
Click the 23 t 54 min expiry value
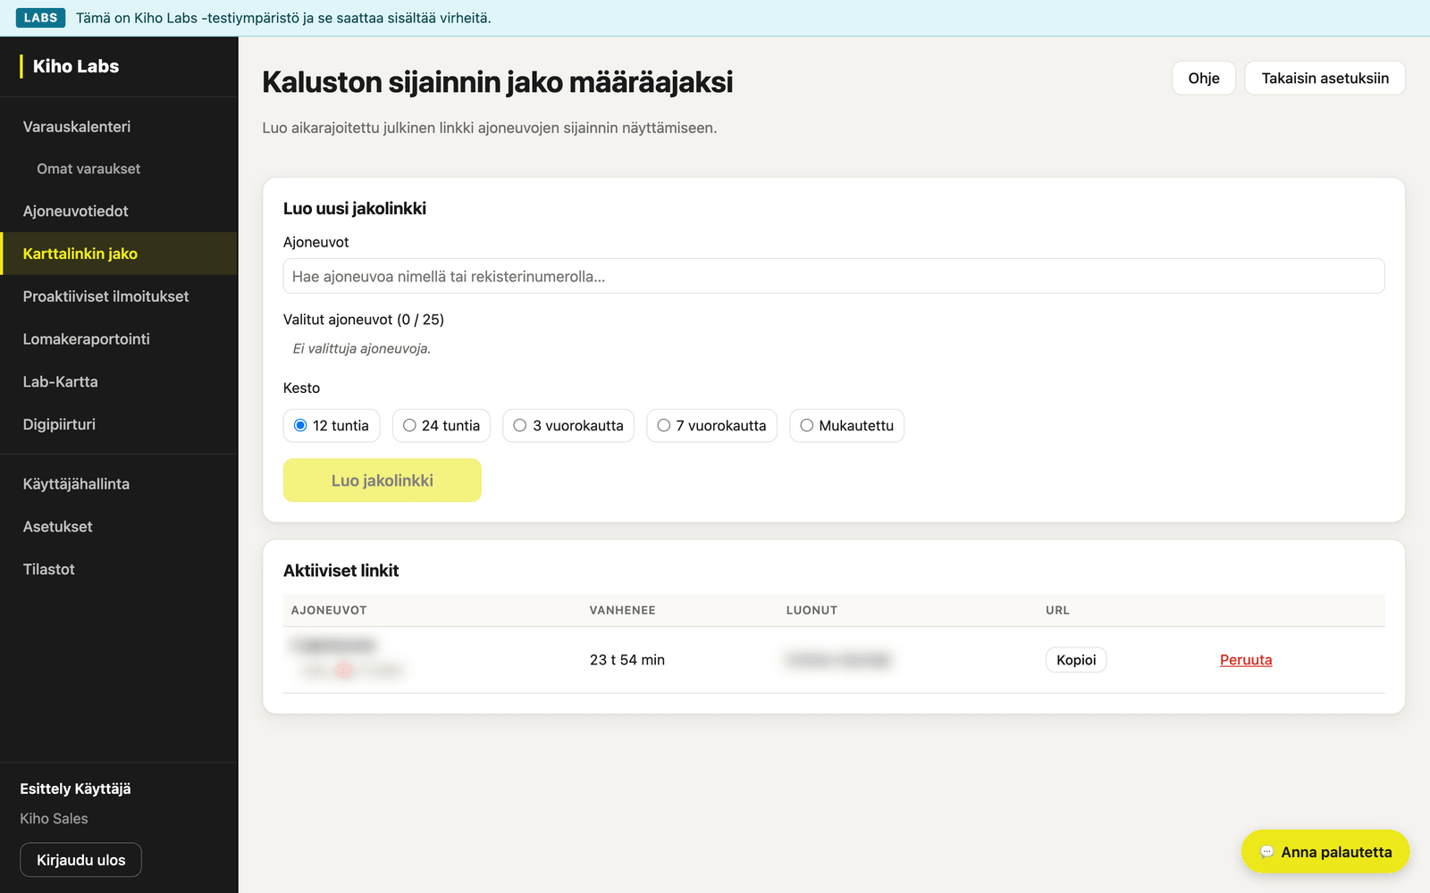[x=627, y=660]
